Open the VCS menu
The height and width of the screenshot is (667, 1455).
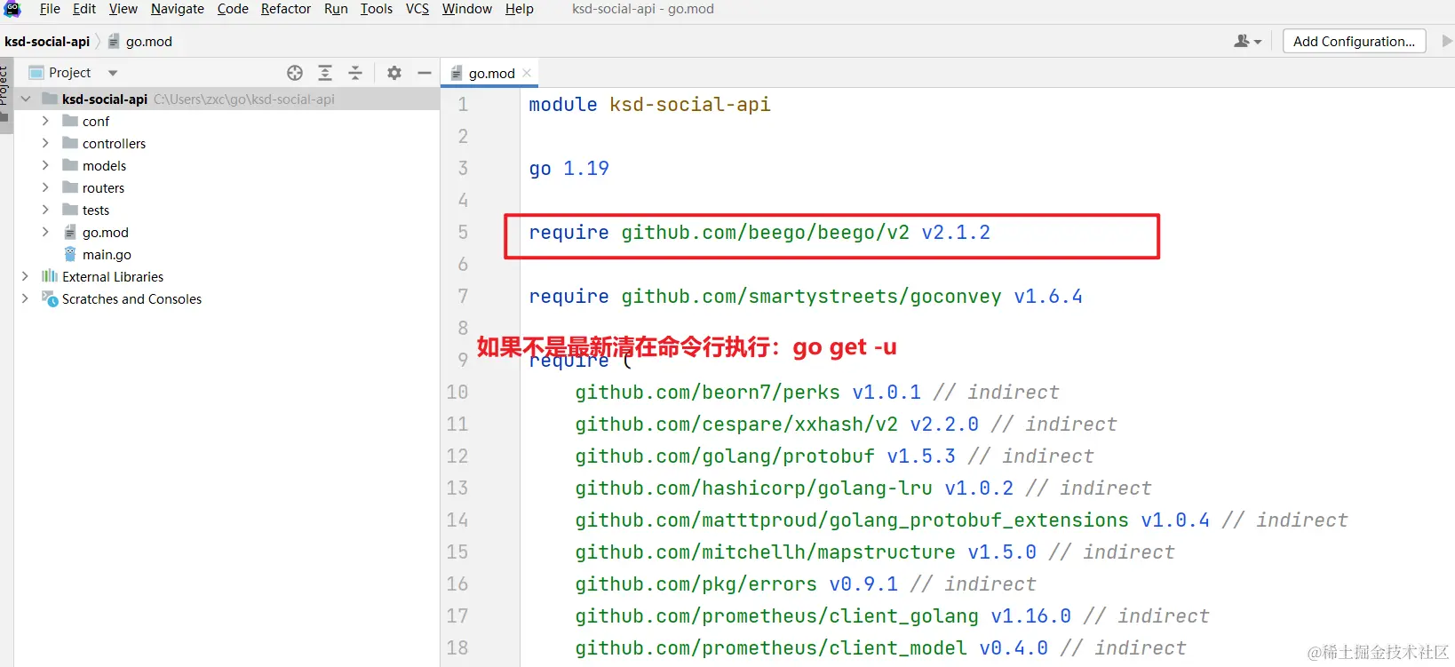[x=417, y=9]
